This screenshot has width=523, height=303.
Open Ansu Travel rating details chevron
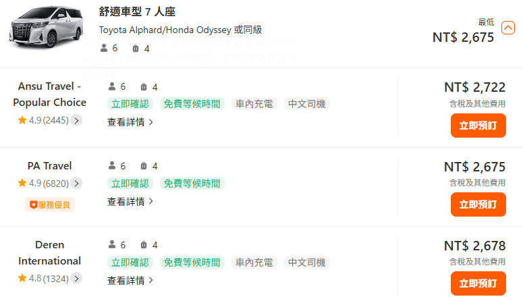pyautogui.click(x=76, y=120)
